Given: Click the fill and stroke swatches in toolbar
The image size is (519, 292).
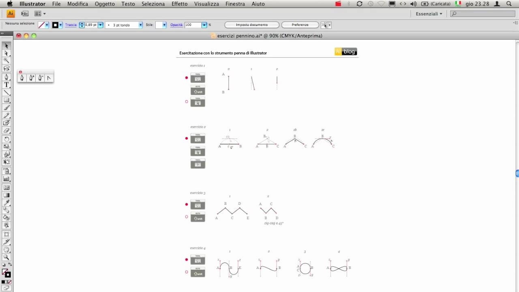Looking at the screenshot, I should 6,273.
